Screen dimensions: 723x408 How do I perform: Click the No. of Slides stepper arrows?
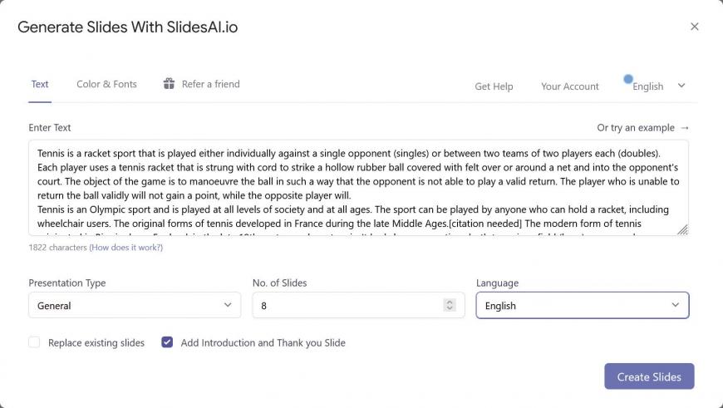(450, 305)
